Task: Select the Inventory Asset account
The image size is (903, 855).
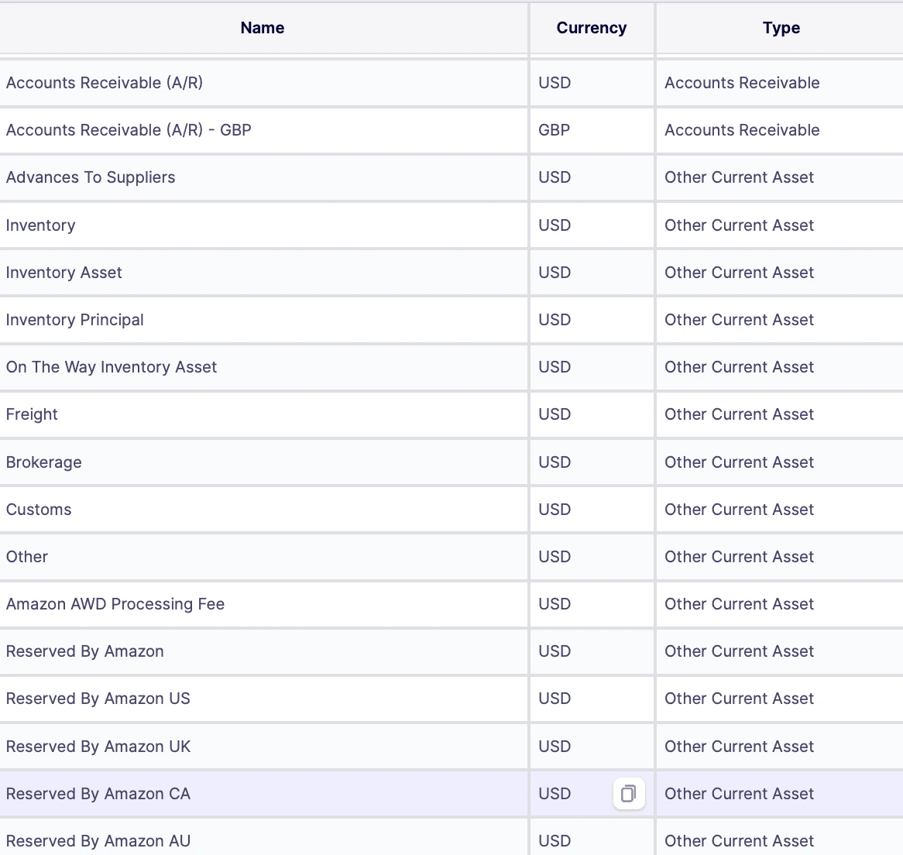Action: point(64,272)
